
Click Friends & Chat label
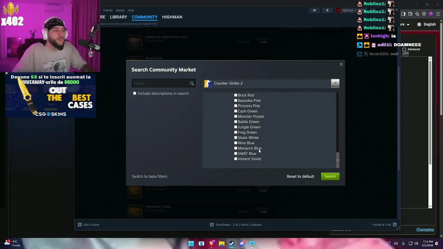[381, 224]
